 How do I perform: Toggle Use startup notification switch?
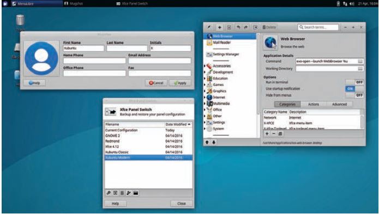[x=354, y=89]
